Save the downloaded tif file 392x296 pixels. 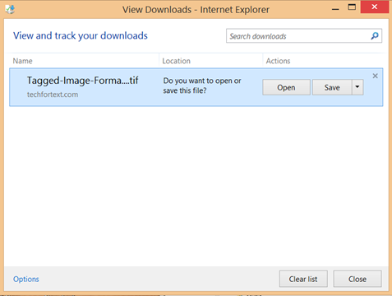point(332,87)
